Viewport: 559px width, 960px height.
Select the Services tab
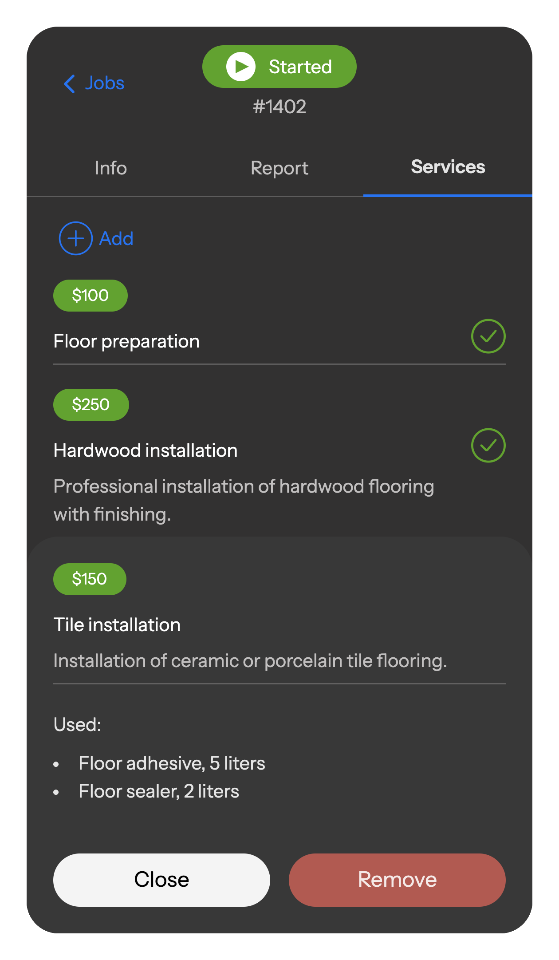pyautogui.click(x=448, y=167)
